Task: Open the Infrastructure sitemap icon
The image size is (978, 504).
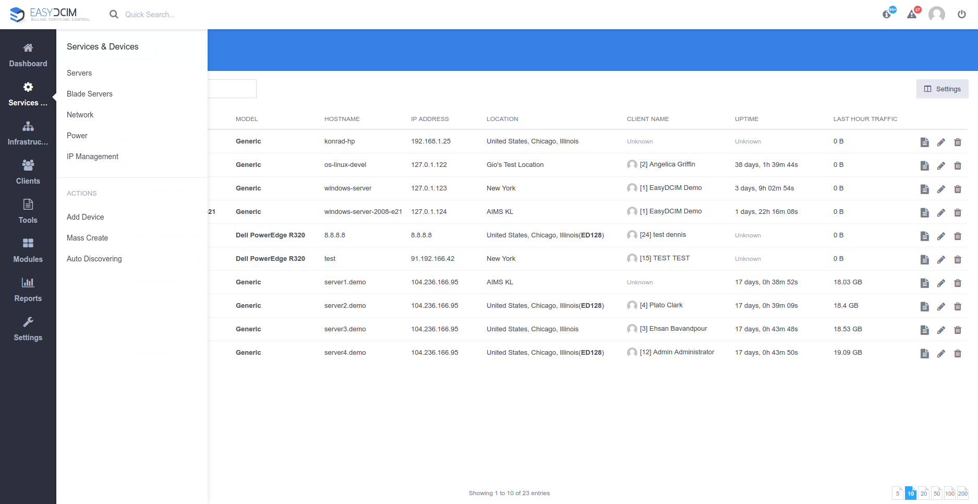Action: coord(28,126)
